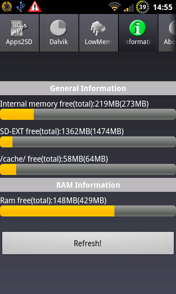This screenshot has width=176, height=294.
Task: Tap the USB connection status icon
Action: click(21, 7)
